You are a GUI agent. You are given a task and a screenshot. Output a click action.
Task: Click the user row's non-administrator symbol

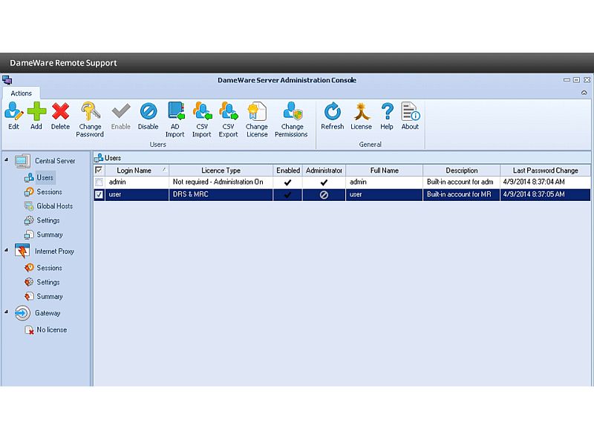click(x=324, y=195)
